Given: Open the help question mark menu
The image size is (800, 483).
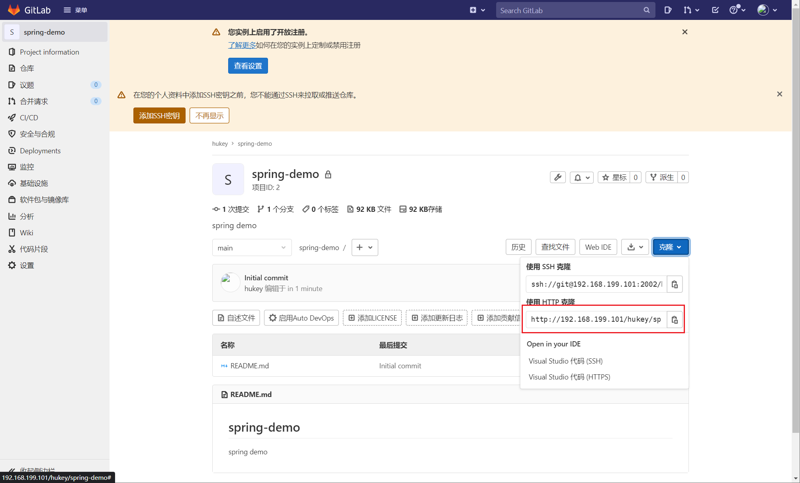Looking at the screenshot, I should tap(737, 10).
